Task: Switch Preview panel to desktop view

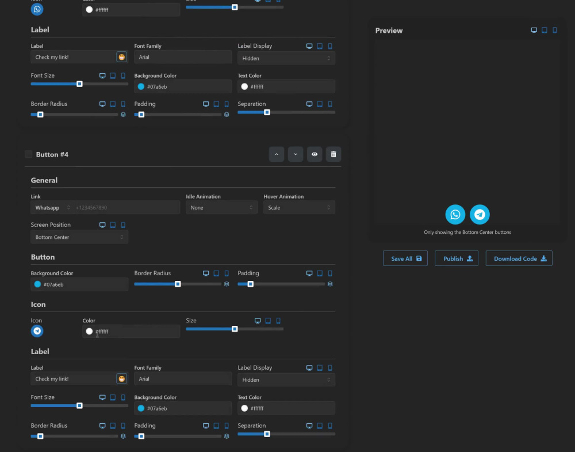Action: (x=534, y=30)
